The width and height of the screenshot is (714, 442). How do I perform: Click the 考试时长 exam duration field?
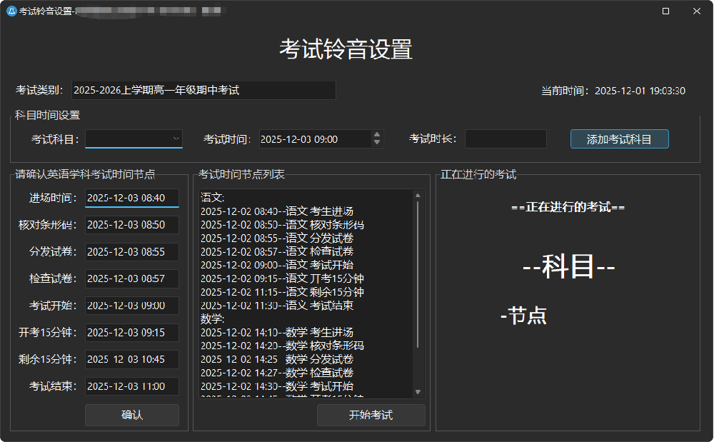point(506,139)
